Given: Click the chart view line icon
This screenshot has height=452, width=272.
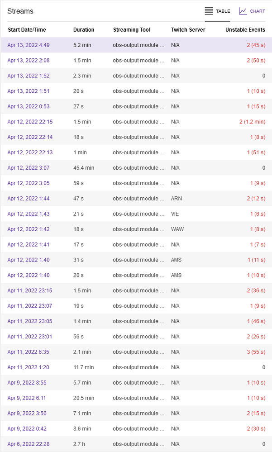Looking at the screenshot, I should click(243, 11).
